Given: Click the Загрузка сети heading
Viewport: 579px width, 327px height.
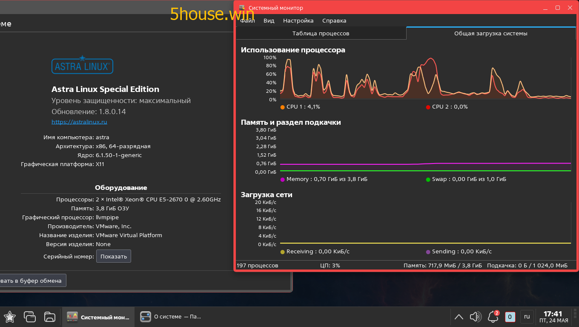Looking at the screenshot, I should [x=267, y=195].
